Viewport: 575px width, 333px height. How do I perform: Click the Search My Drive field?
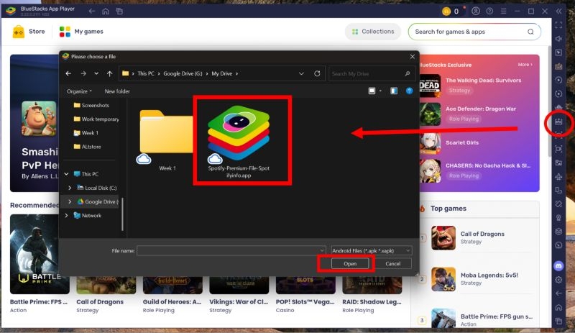click(x=370, y=73)
